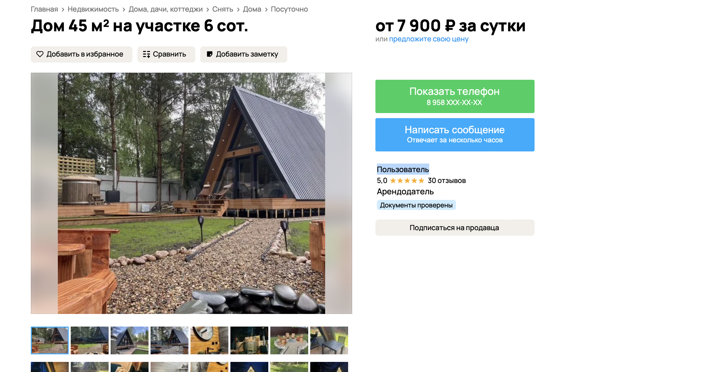Image resolution: width=721 pixels, height=372 pixels.
Task: Click the seller's five-star rating
Action: (x=407, y=181)
